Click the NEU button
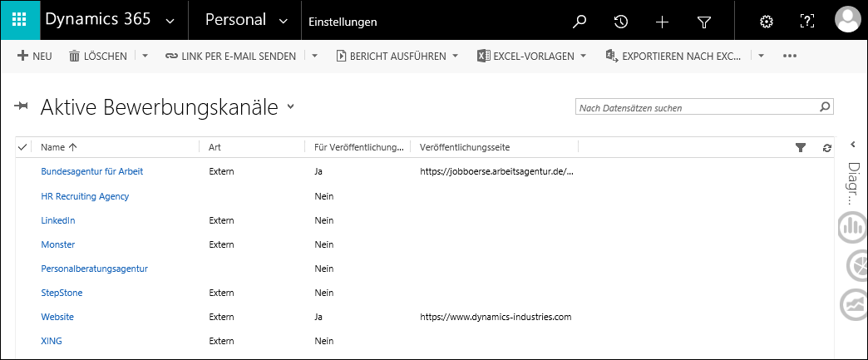This screenshot has width=868, height=360. coord(35,56)
